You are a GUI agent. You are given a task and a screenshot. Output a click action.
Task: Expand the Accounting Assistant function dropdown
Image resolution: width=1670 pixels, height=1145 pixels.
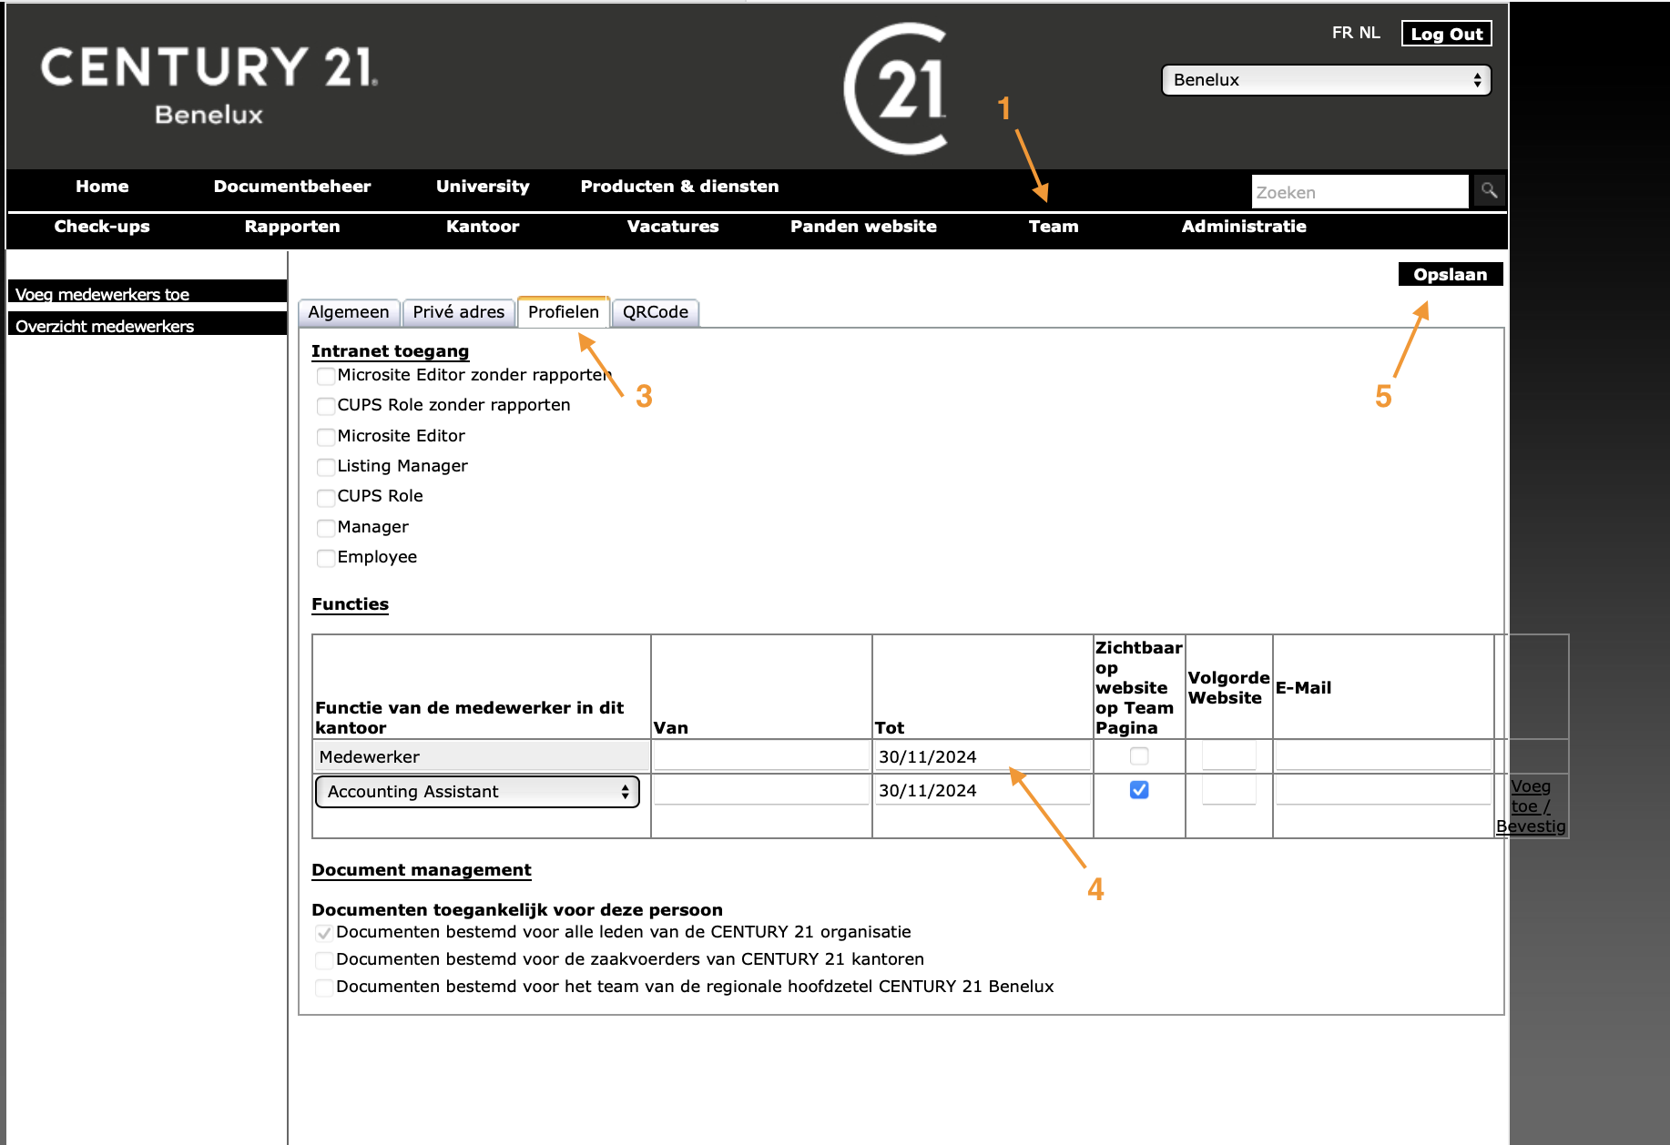[477, 792]
